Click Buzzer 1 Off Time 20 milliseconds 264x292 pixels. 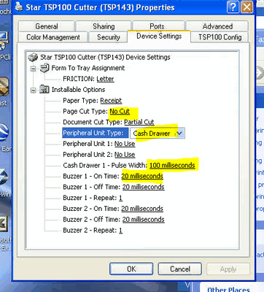143,187
